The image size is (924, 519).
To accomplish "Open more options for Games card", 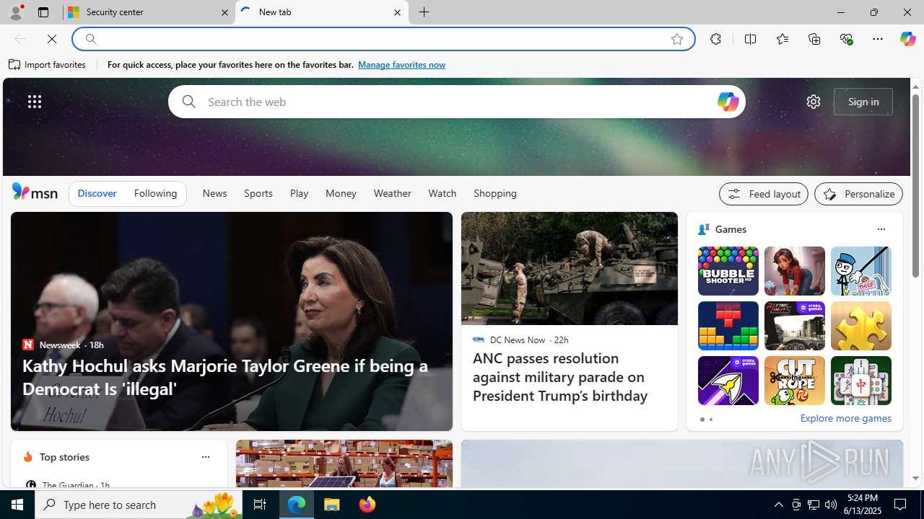I will point(881,229).
